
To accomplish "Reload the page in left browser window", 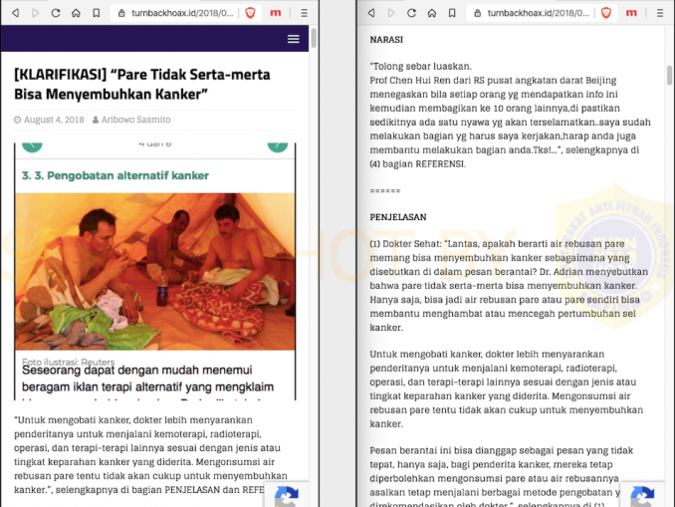I will [x=56, y=13].
